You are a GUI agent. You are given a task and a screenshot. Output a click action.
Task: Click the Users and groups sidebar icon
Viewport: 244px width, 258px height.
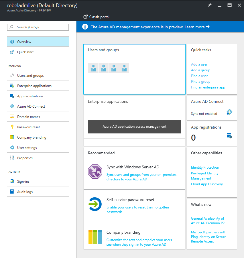[x=12, y=76]
